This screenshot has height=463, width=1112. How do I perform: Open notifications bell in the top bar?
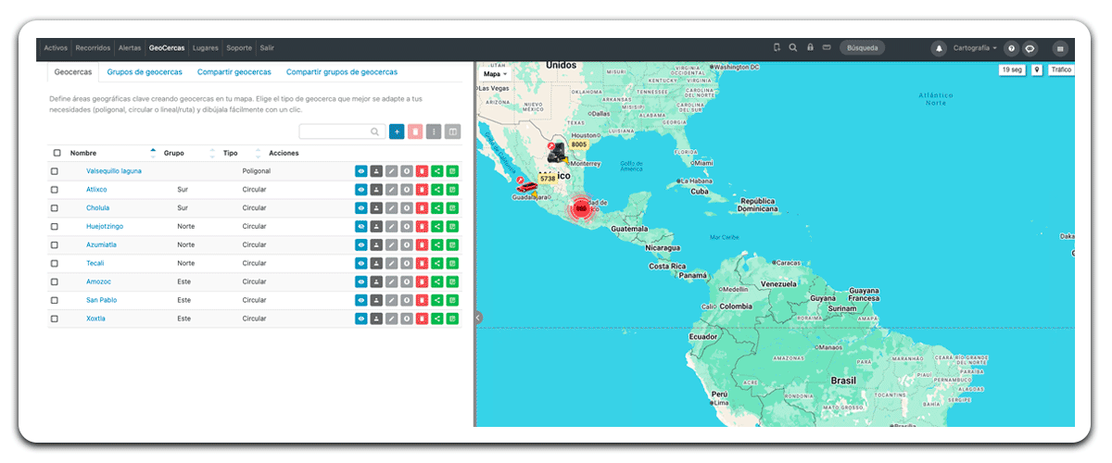click(x=939, y=48)
